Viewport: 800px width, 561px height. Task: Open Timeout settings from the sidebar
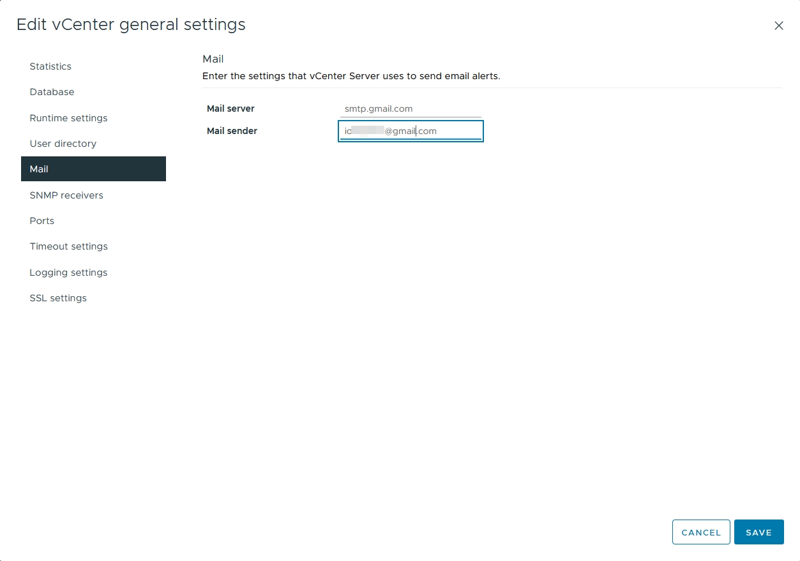click(68, 246)
